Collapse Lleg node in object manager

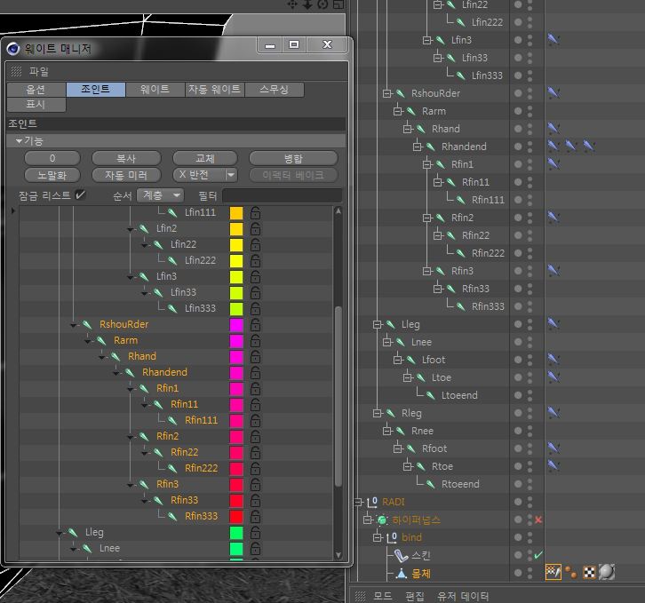377,324
